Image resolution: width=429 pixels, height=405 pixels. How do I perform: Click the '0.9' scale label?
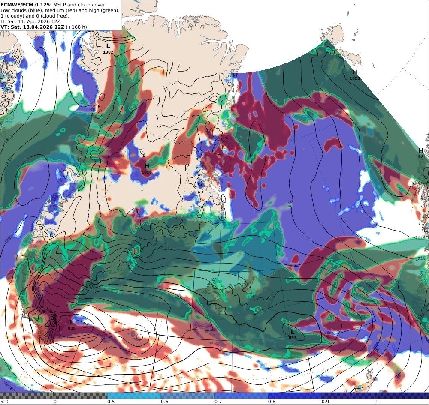(325, 402)
